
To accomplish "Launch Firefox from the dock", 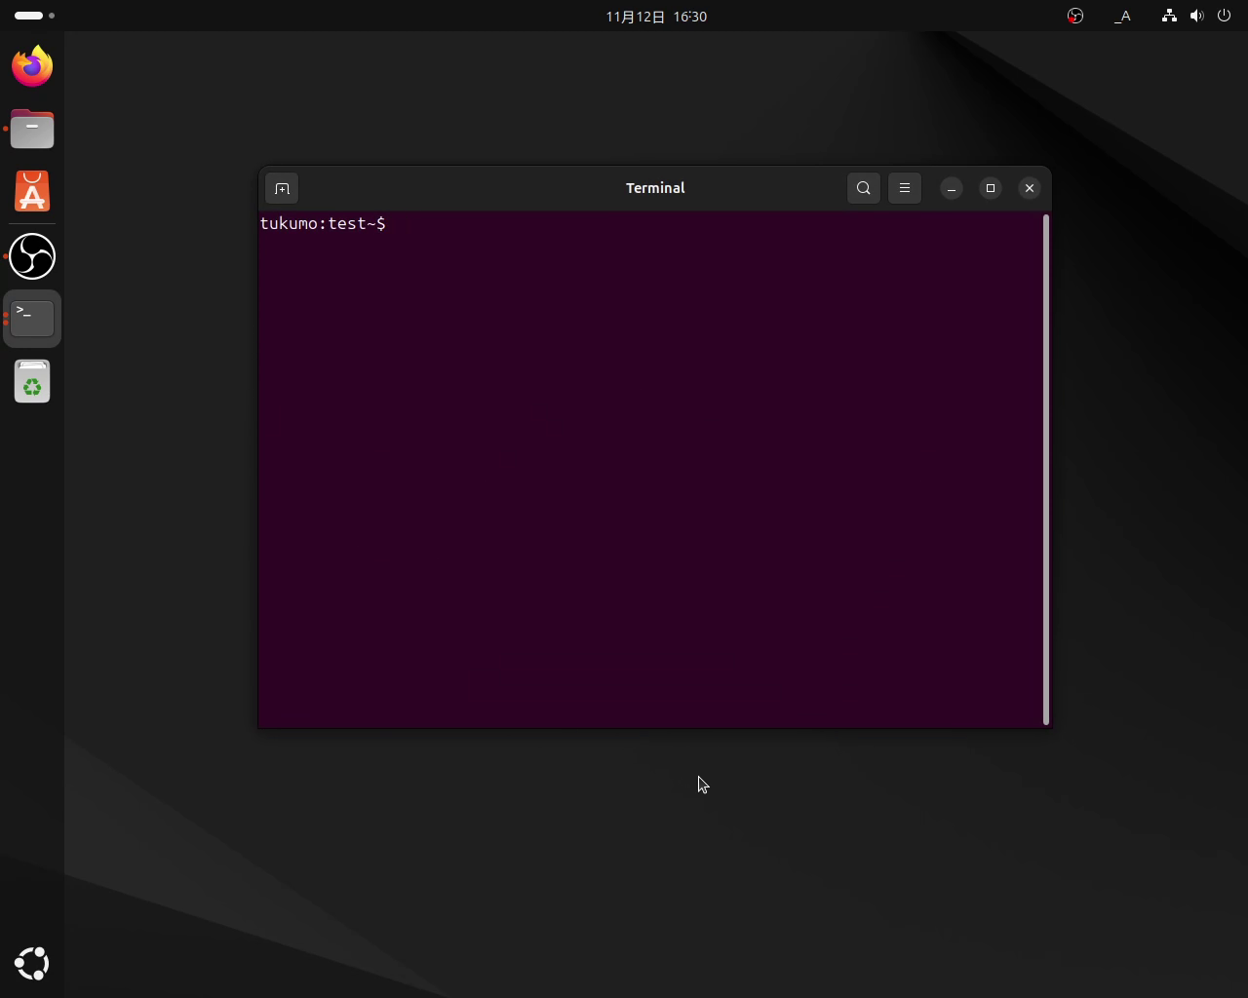I will pos(31,65).
